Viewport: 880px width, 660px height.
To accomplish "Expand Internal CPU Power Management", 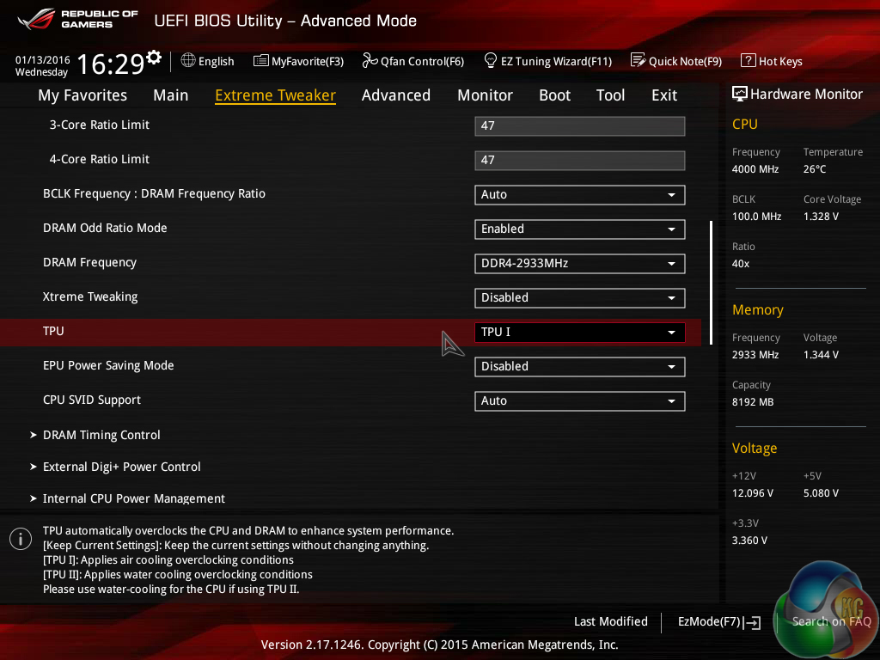I will click(x=133, y=498).
